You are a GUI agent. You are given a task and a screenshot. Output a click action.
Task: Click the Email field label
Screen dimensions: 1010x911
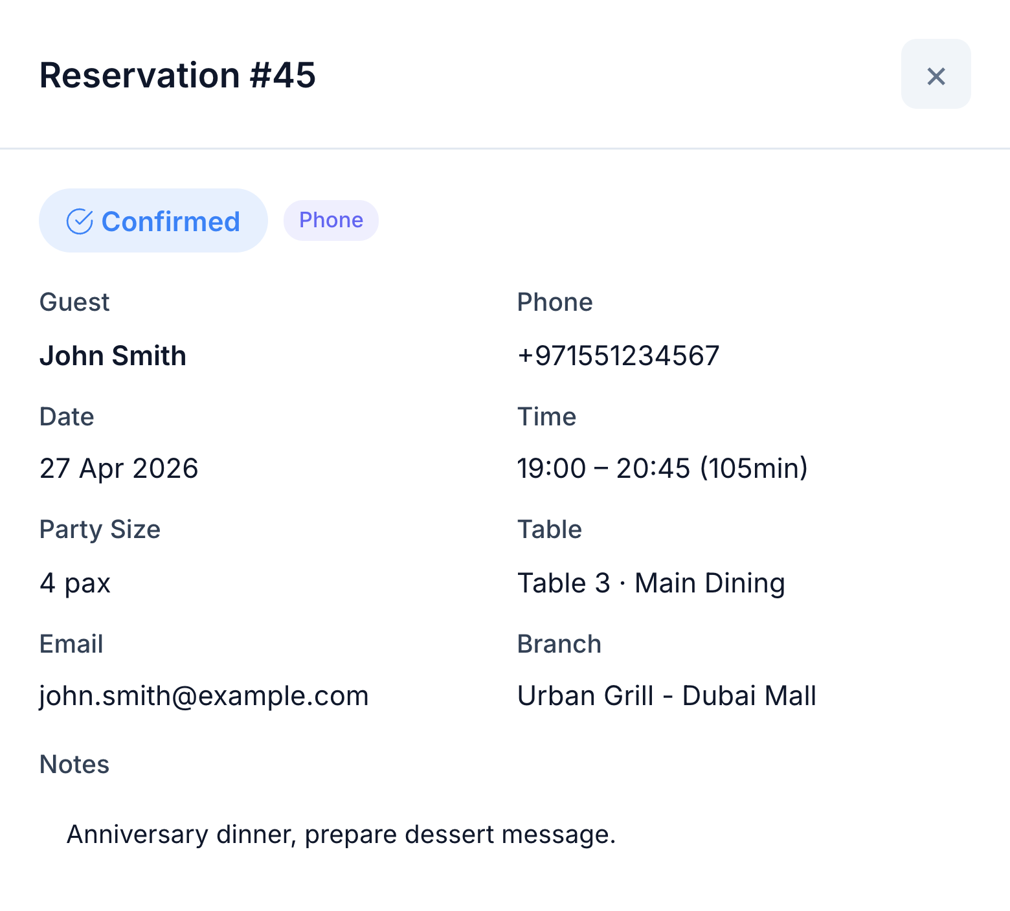pyautogui.click(x=71, y=644)
